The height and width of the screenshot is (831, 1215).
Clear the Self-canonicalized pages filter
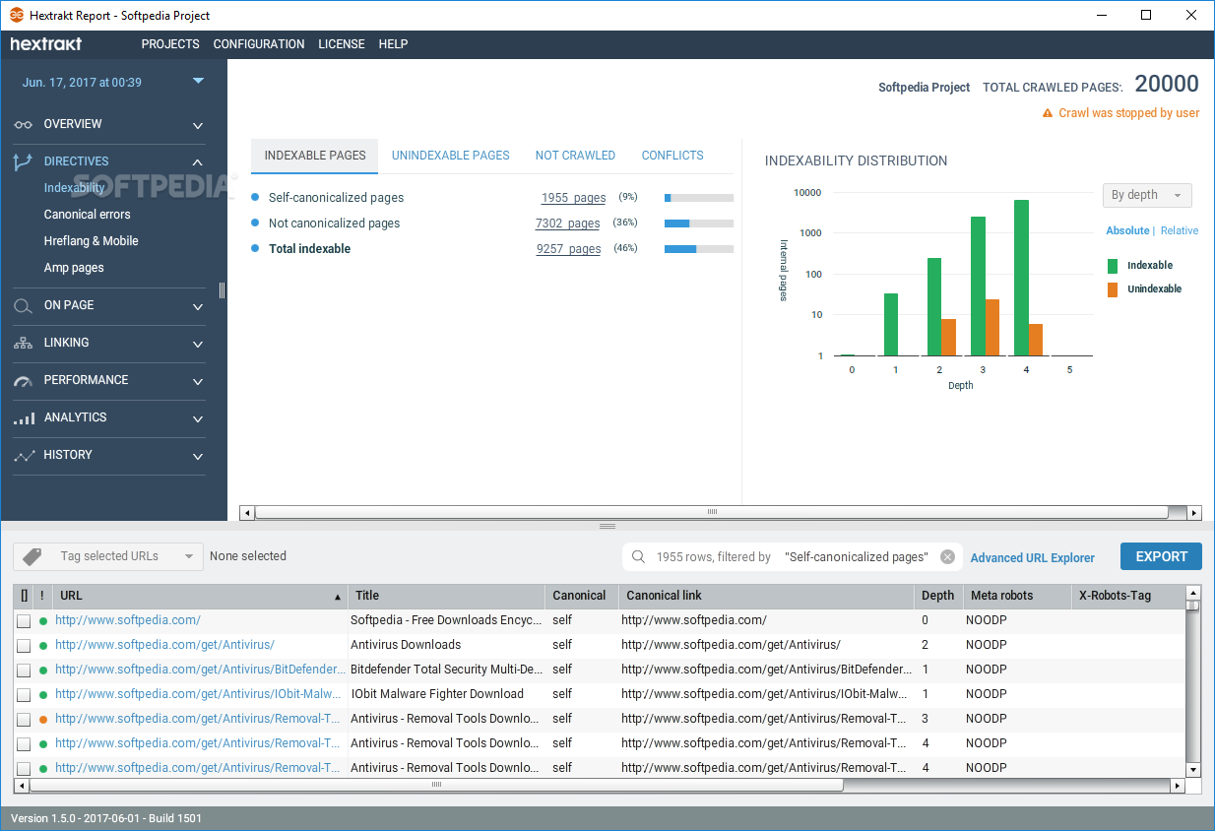click(947, 557)
